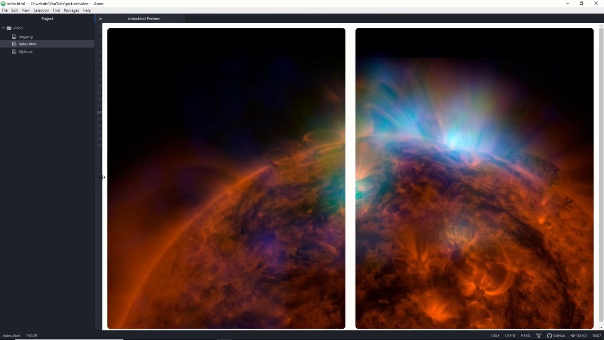Click line number 14 in gutter

pyautogui.click(x=99, y=112)
